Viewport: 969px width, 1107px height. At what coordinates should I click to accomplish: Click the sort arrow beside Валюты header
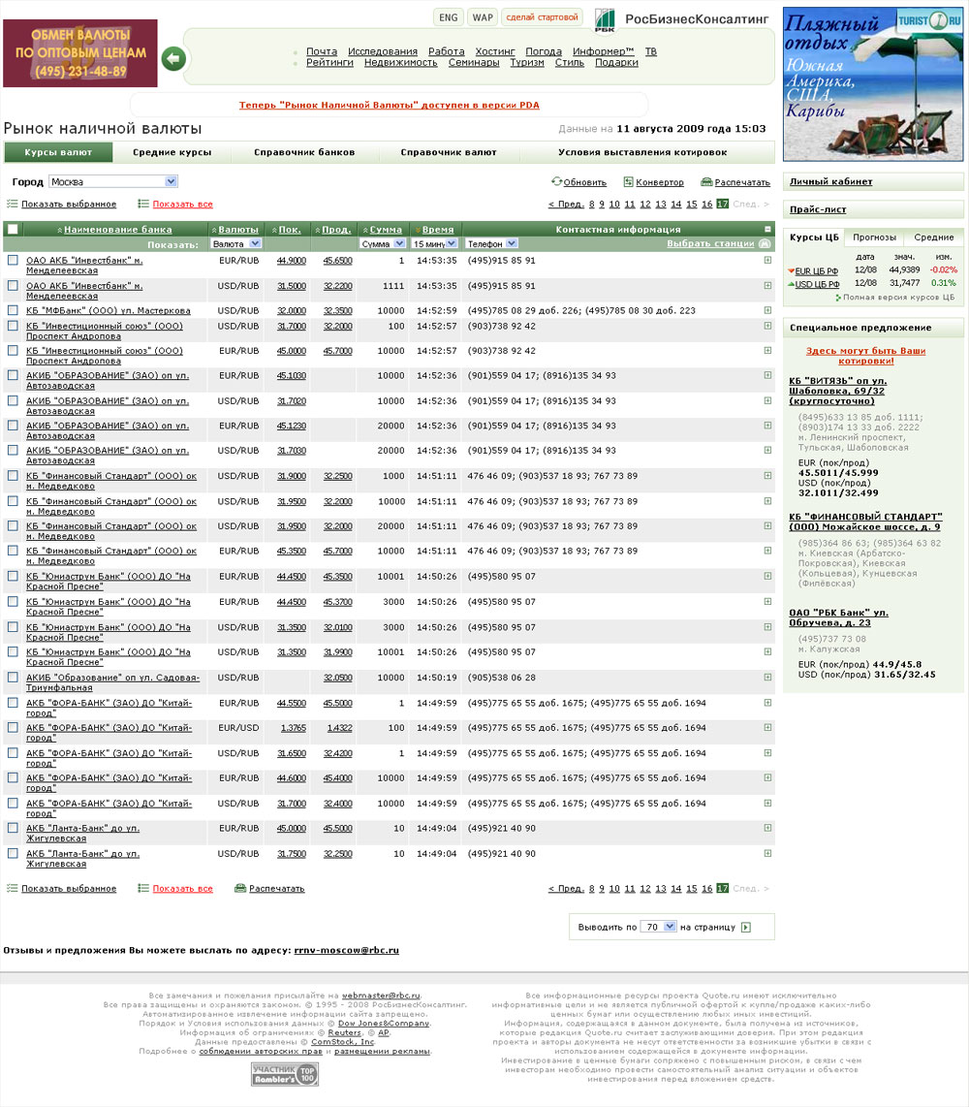tap(214, 230)
